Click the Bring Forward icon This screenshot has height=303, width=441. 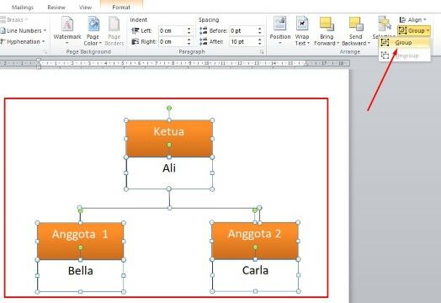point(327,24)
